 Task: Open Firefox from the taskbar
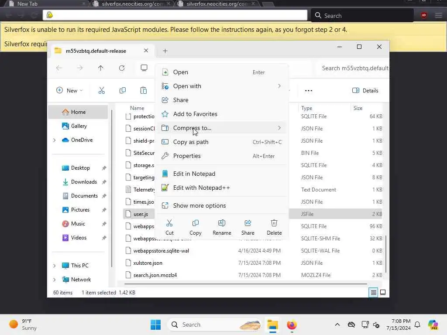click(292, 325)
